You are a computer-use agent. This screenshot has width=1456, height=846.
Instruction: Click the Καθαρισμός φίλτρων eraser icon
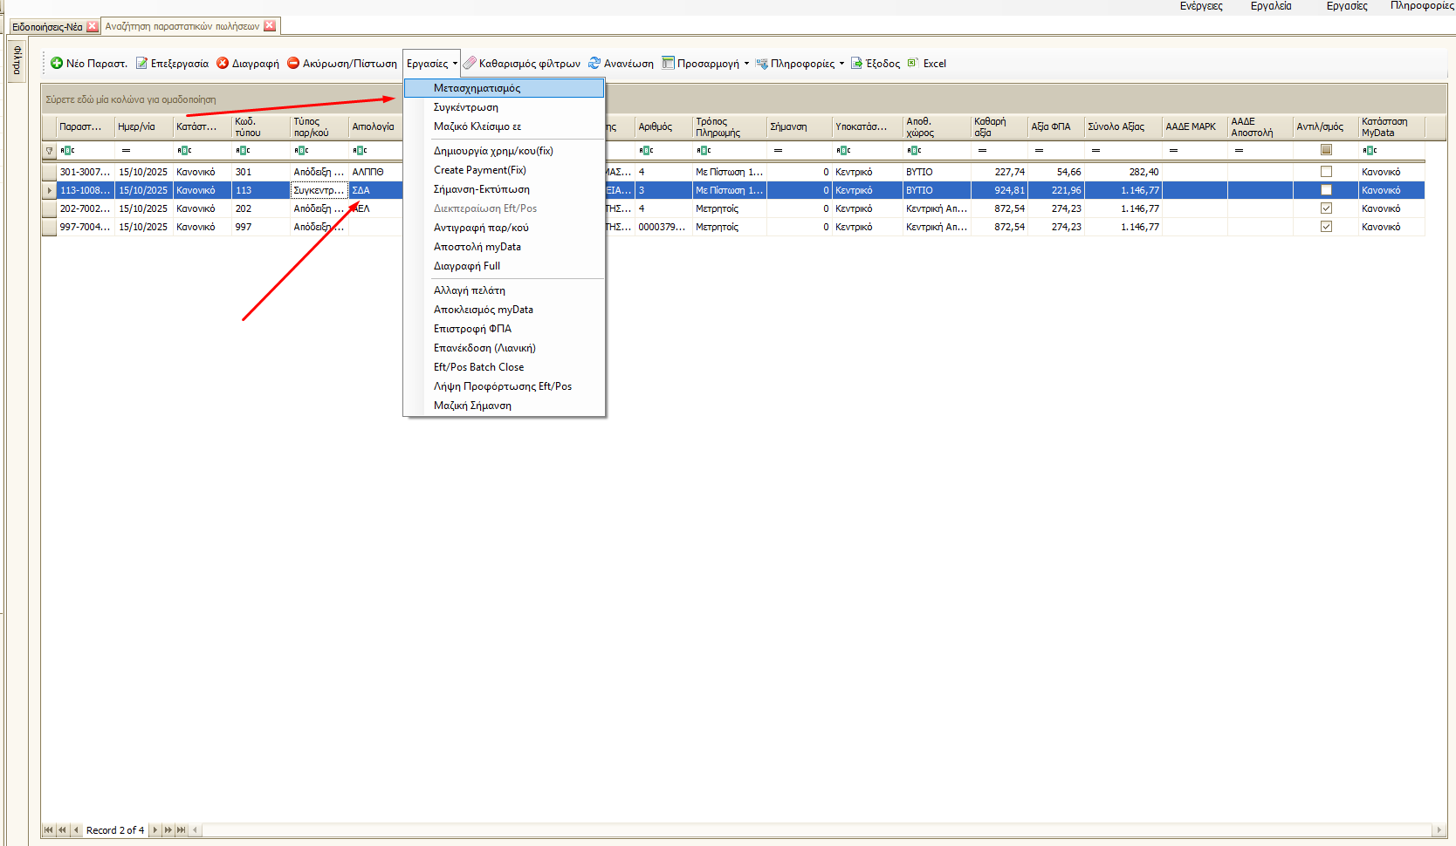point(470,63)
